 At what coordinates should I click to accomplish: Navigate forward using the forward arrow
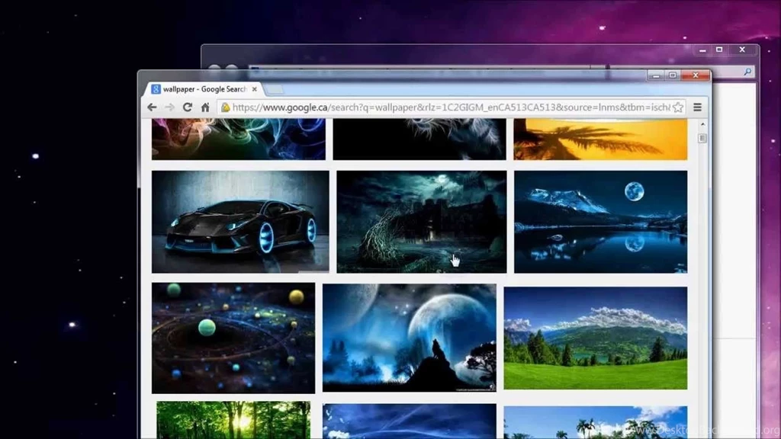(x=170, y=107)
